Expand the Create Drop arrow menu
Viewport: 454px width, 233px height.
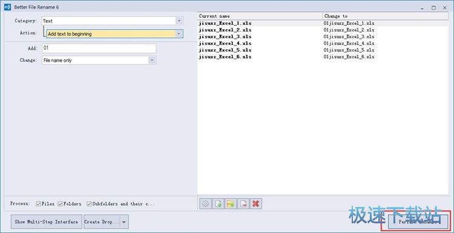click(x=124, y=222)
